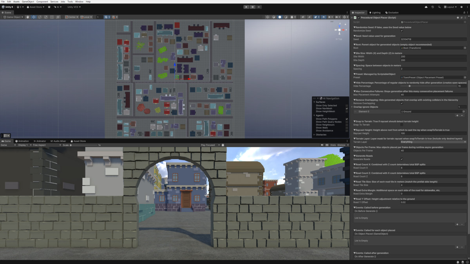Open script help icon in Inspector header
This screenshot has width=470, height=264.
coord(458,18)
